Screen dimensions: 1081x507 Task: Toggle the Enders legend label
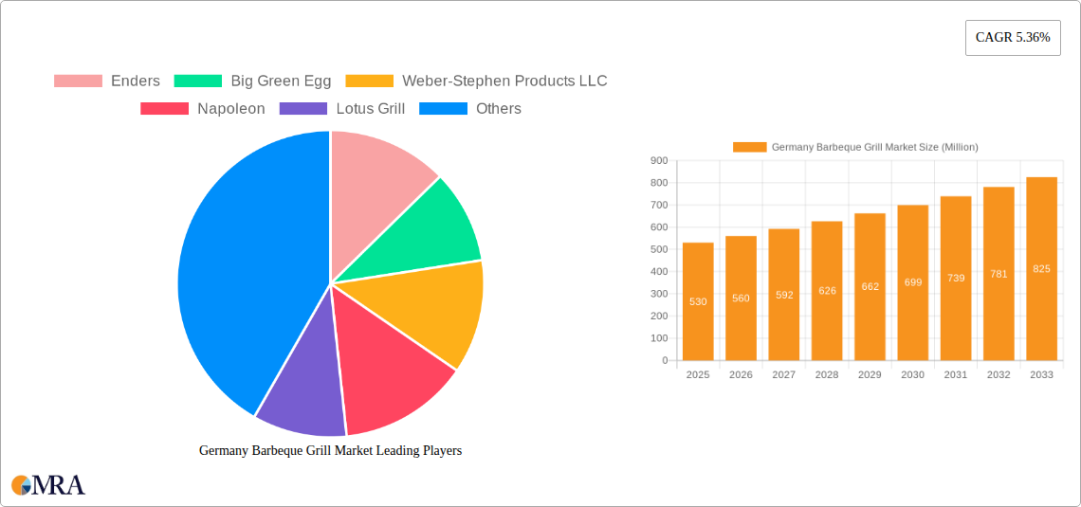coord(135,81)
